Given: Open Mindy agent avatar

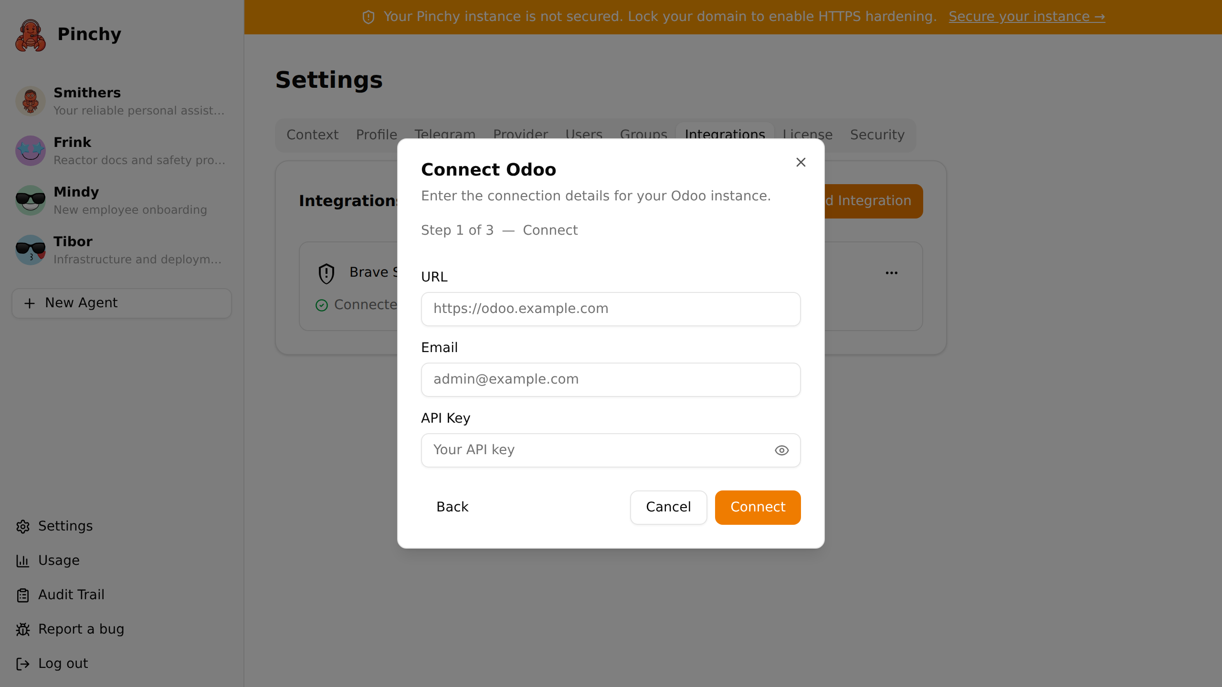Looking at the screenshot, I should (31, 200).
